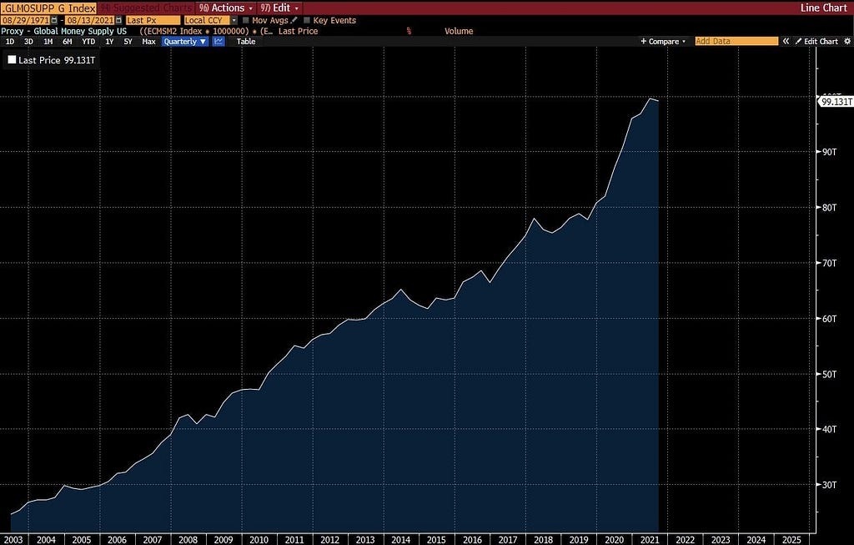
Task: Click the Edit Chart button
Action: click(817, 42)
